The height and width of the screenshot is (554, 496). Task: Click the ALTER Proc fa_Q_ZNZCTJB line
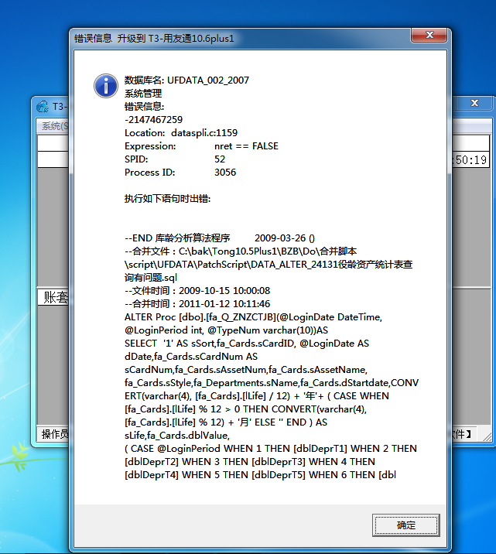[253, 317]
